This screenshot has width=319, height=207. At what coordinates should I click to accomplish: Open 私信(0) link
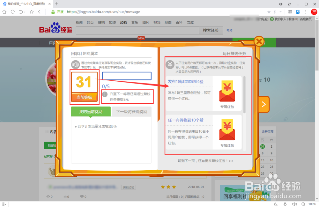pos(293,19)
